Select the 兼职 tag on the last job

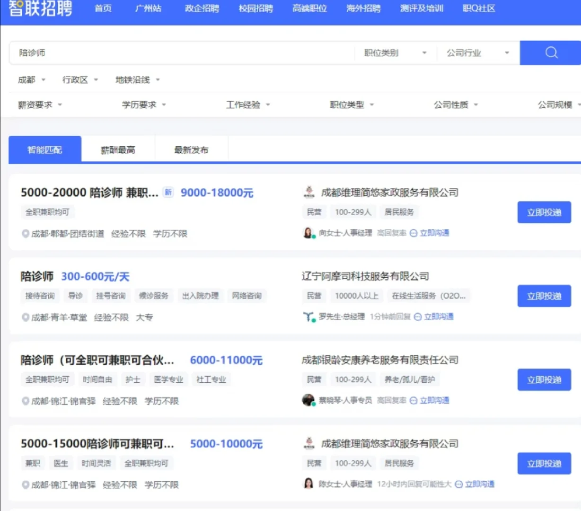pyautogui.click(x=32, y=463)
